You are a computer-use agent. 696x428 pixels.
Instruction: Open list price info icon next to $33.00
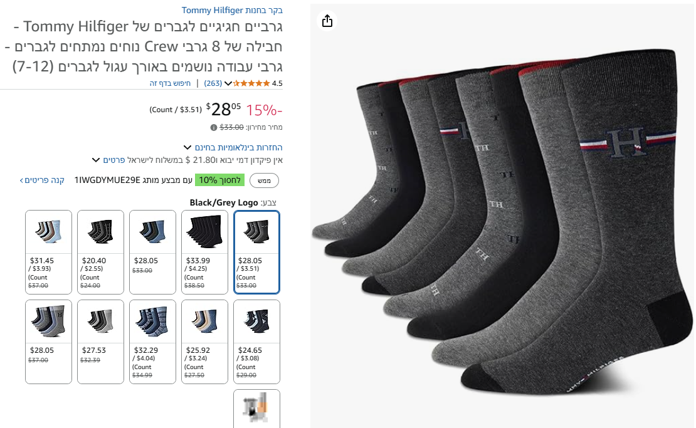point(214,128)
